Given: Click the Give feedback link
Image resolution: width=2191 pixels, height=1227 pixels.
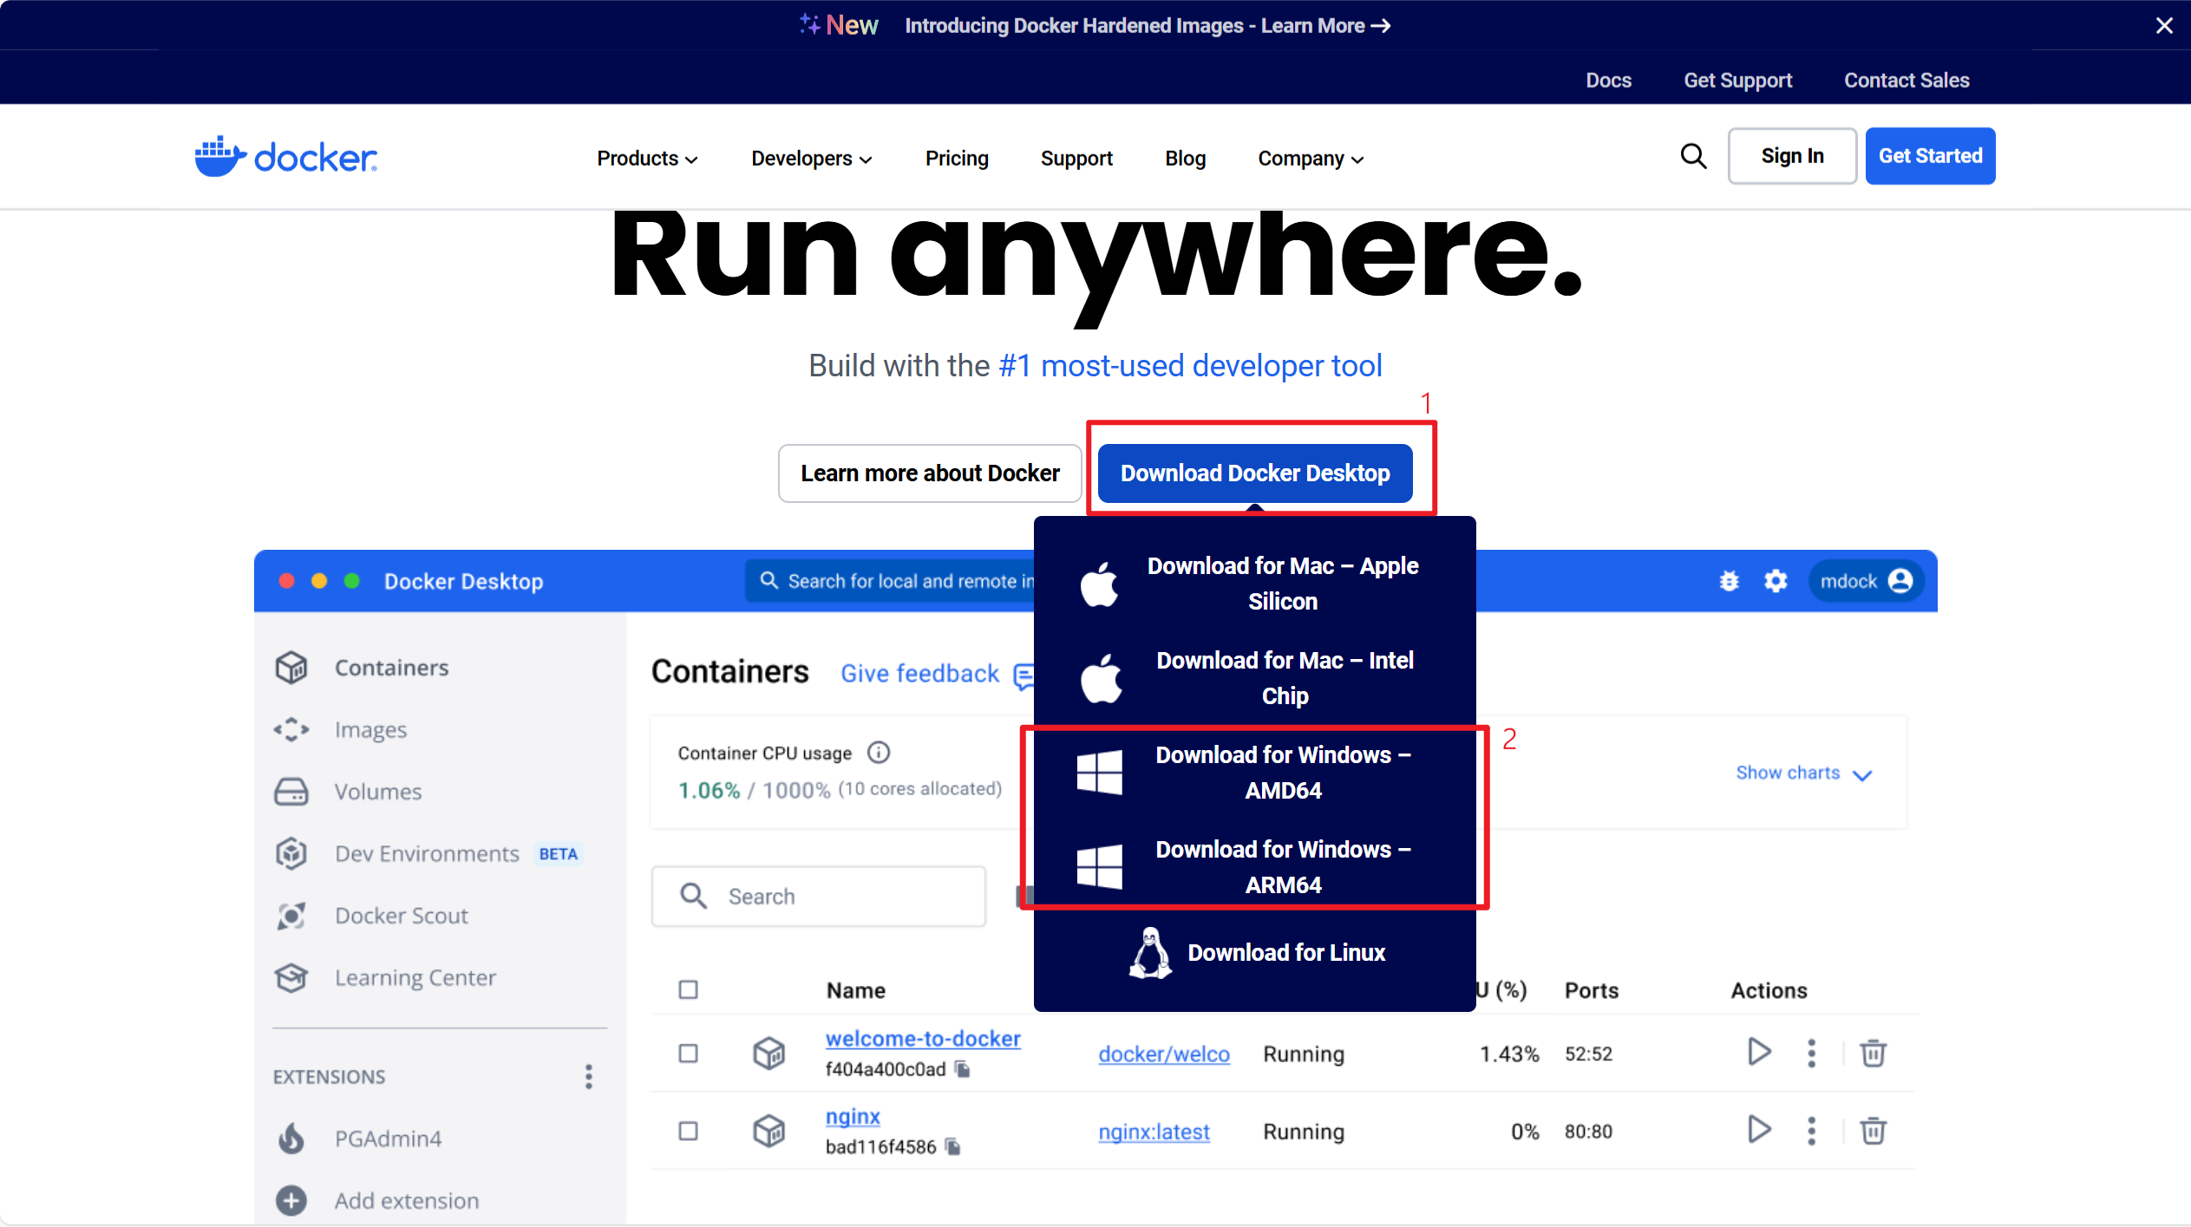Looking at the screenshot, I should click(x=919, y=674).
